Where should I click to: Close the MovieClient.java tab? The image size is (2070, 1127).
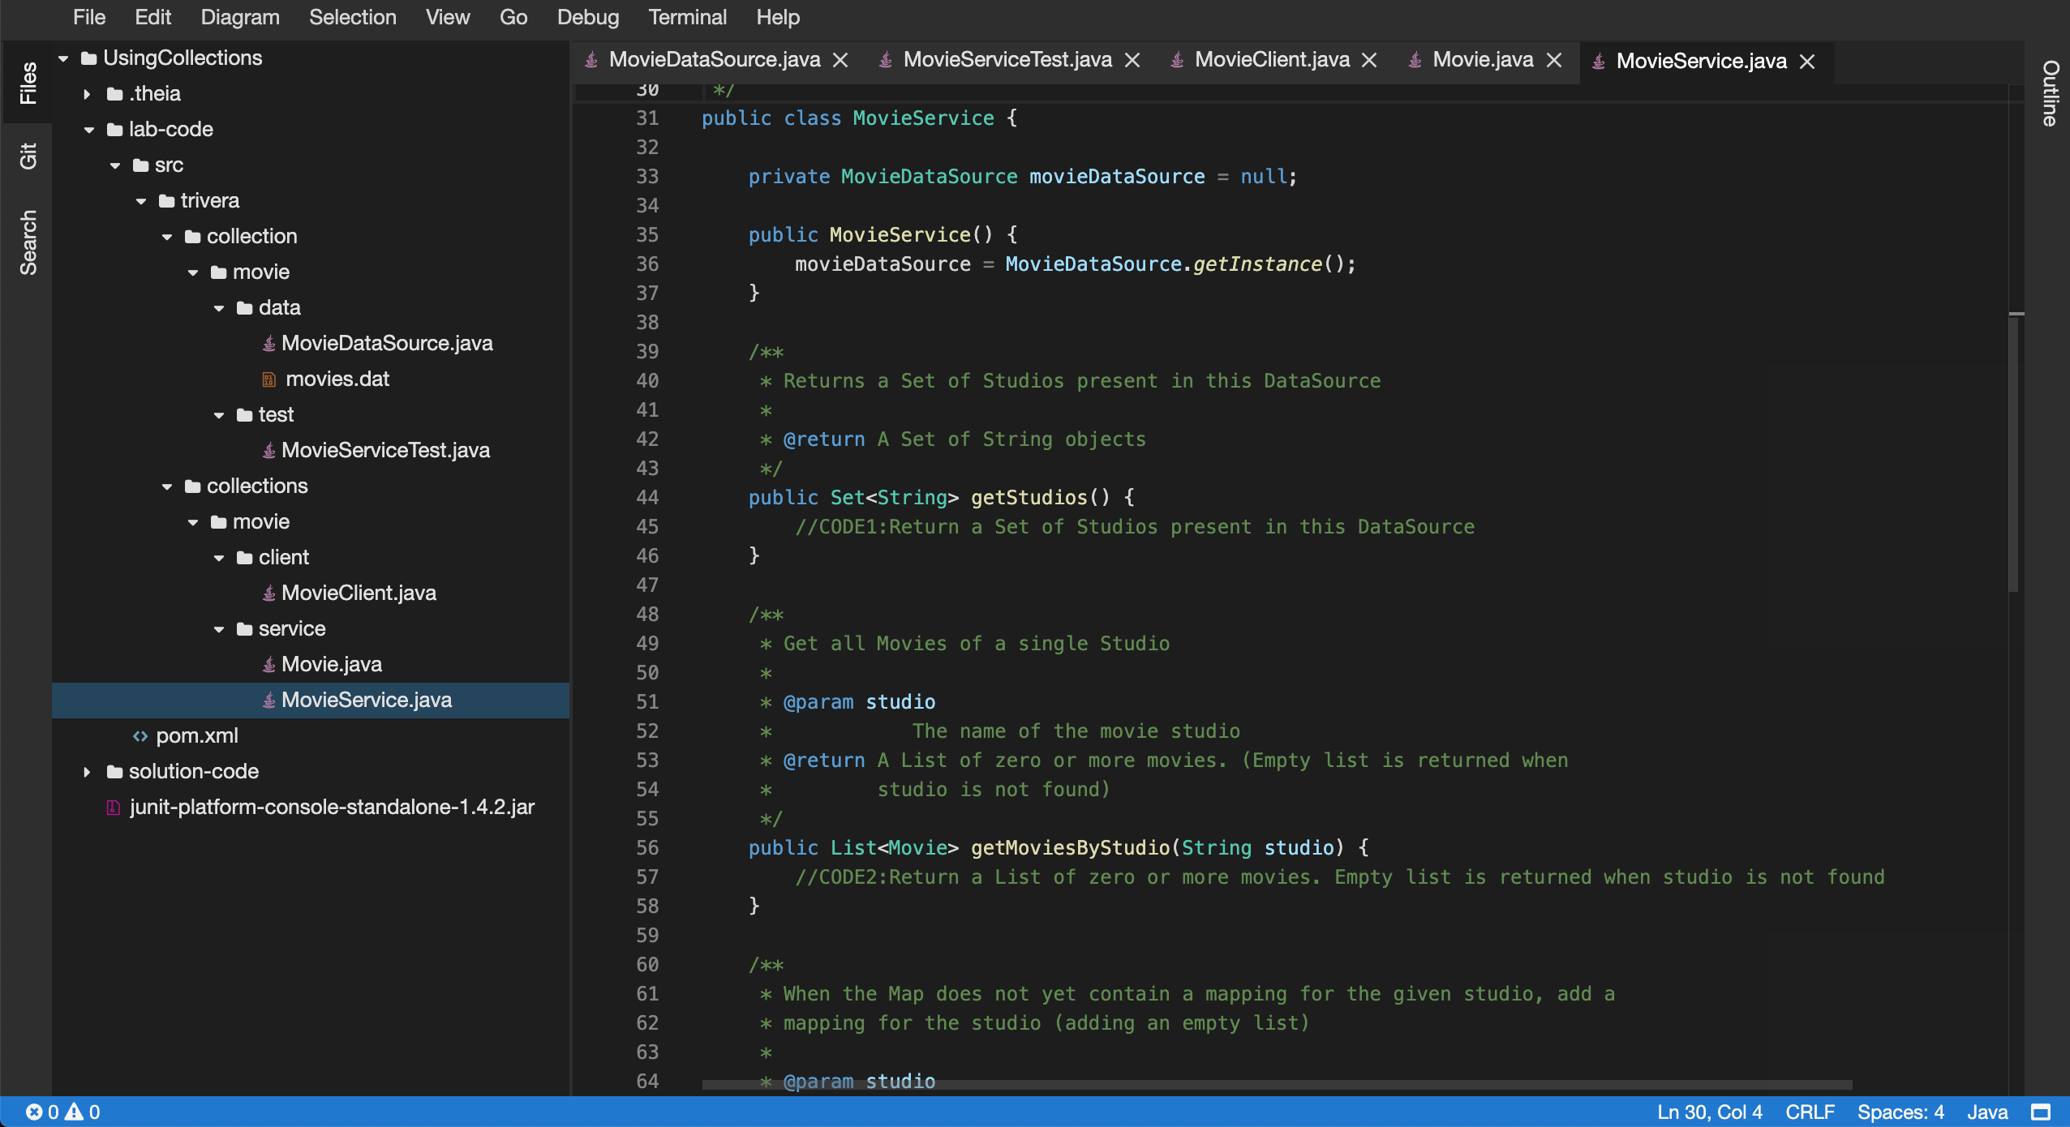[1369, 60]
